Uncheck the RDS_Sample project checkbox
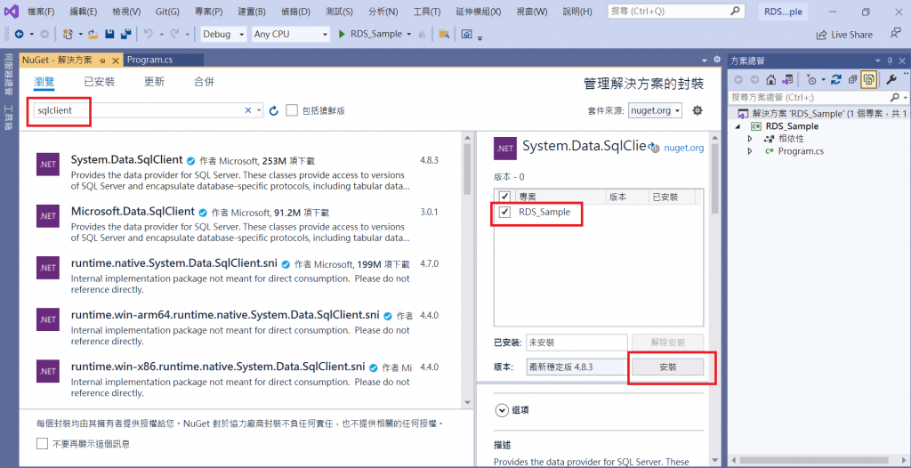 point(504,213)
